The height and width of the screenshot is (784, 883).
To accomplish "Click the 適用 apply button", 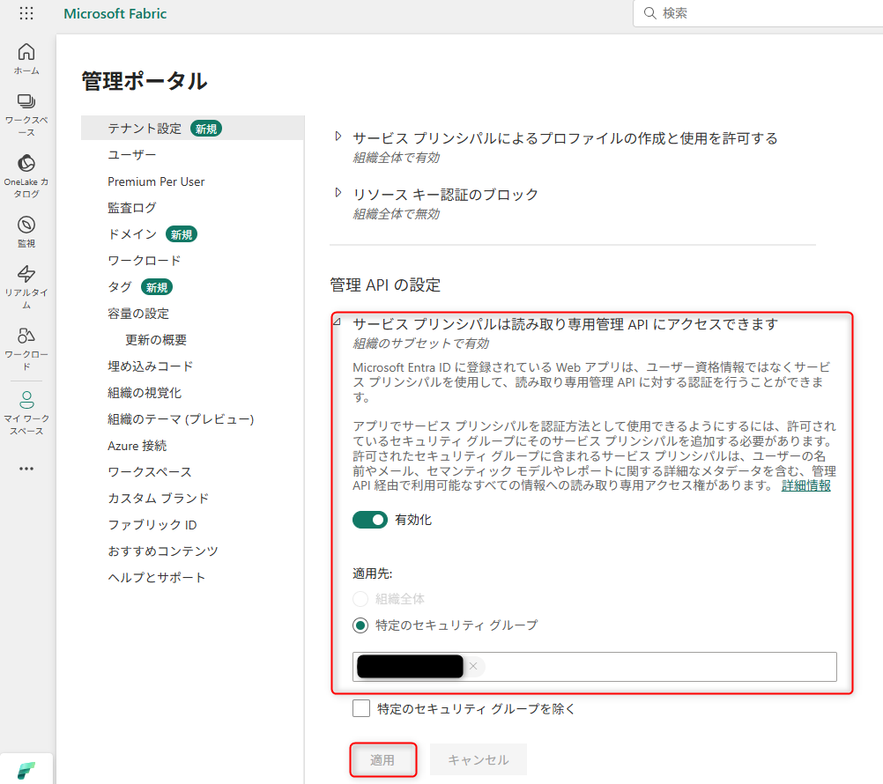I will [383, 760].
